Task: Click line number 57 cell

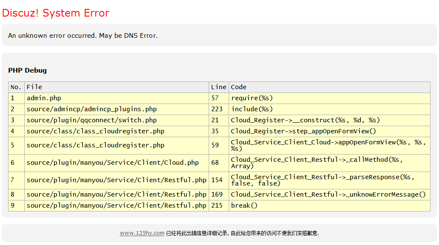Action: tap(219, 98)
